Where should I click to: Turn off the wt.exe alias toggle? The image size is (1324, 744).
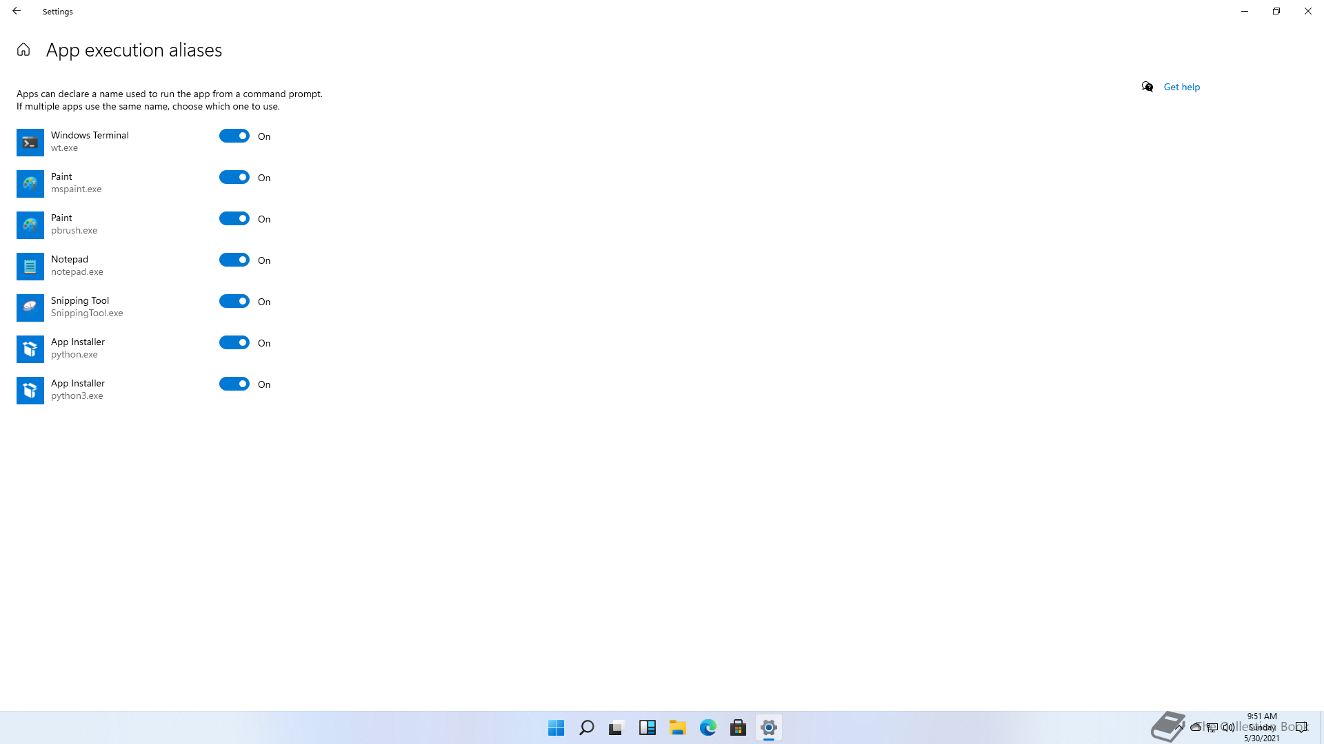point(234,136)
